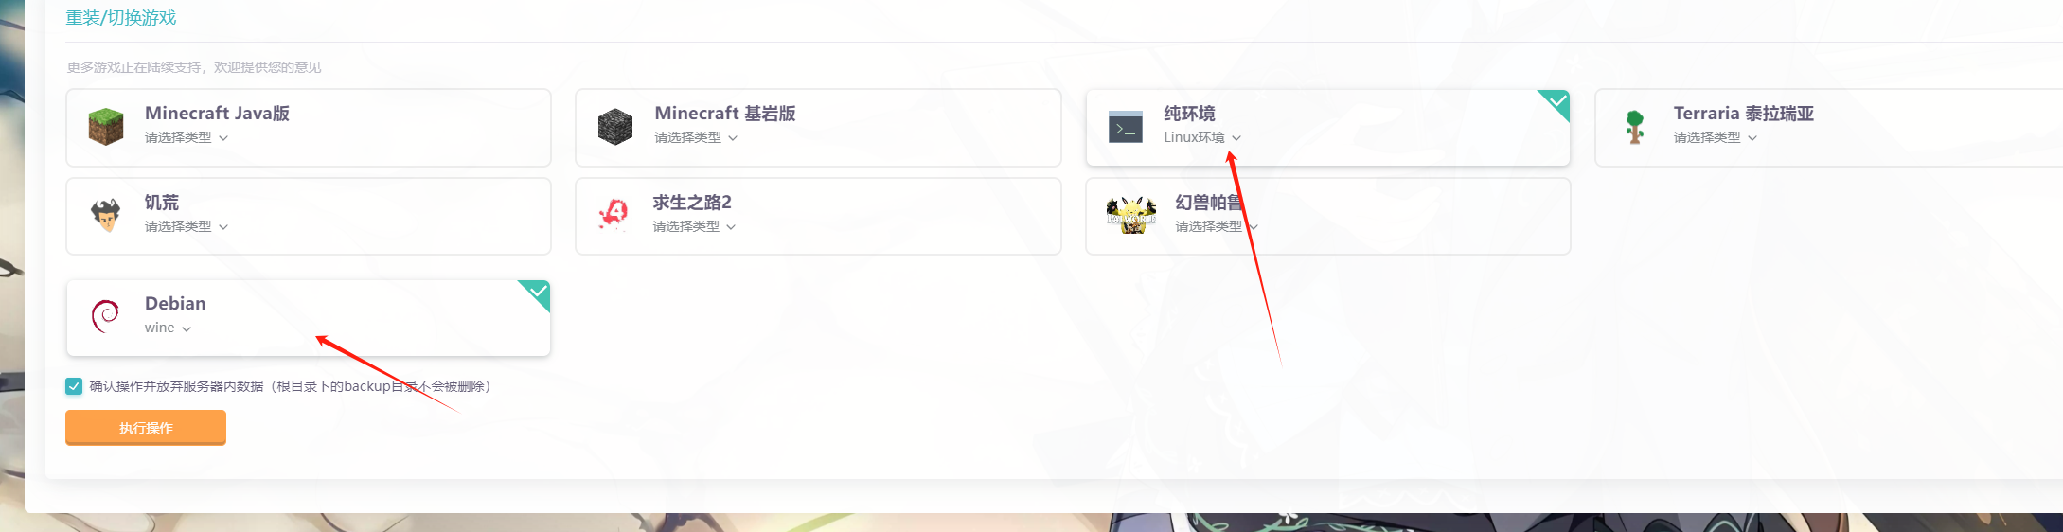
Task: Expand the Linux环境 dropdown
Action: point(1202,138)
